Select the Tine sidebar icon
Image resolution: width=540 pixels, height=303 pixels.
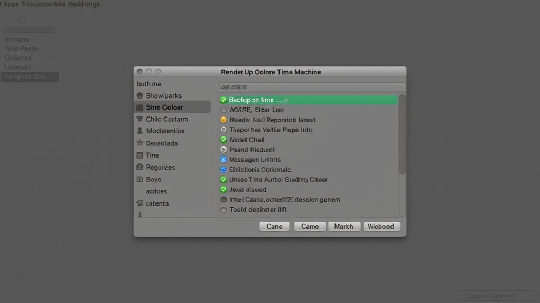pos(139,155)
